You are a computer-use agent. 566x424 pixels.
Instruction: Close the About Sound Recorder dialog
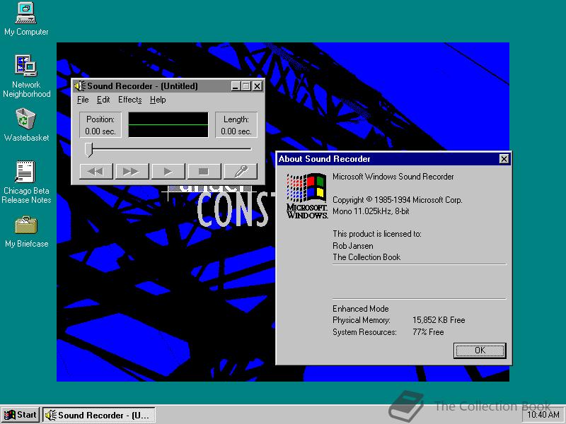(504, 158)
